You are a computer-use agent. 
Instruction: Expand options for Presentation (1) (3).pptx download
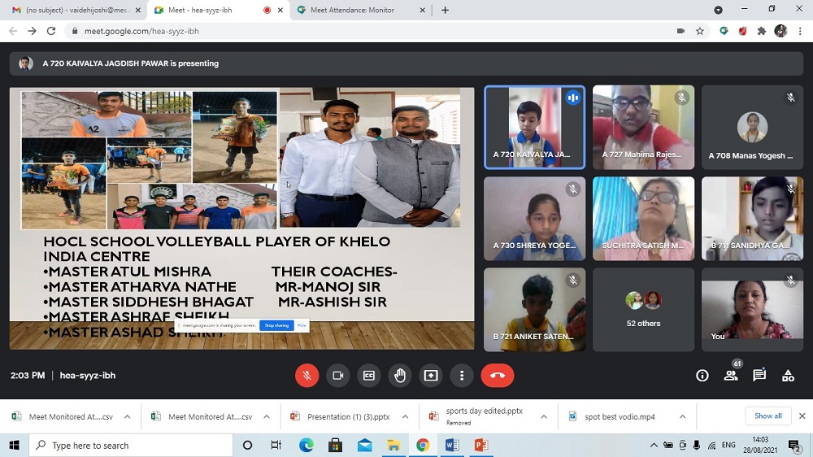point(406,416)
